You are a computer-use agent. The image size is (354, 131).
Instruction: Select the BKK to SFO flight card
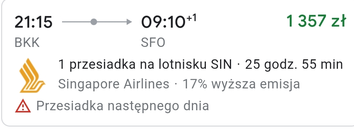tap(177, 63)
